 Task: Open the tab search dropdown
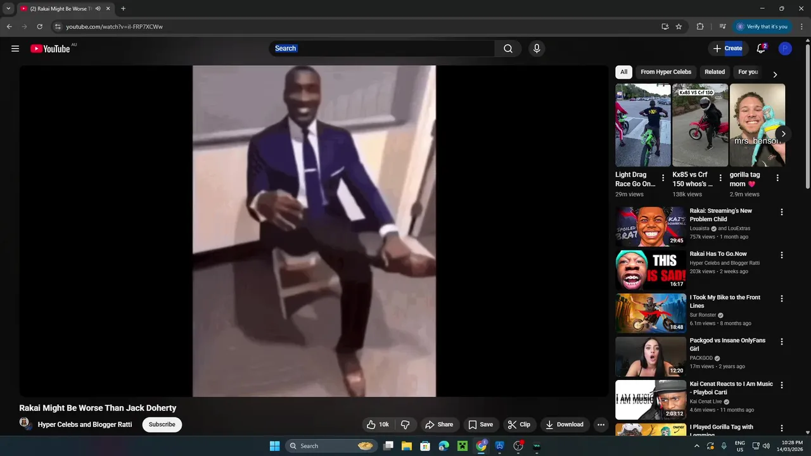(x=8, y=9)
